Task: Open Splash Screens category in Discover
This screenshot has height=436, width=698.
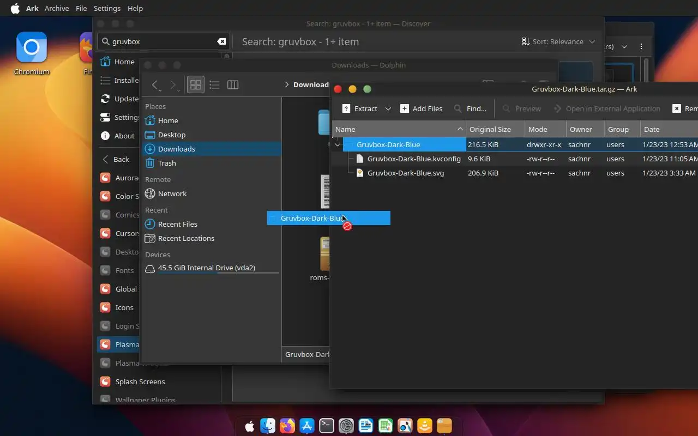Action: point(158,381)
